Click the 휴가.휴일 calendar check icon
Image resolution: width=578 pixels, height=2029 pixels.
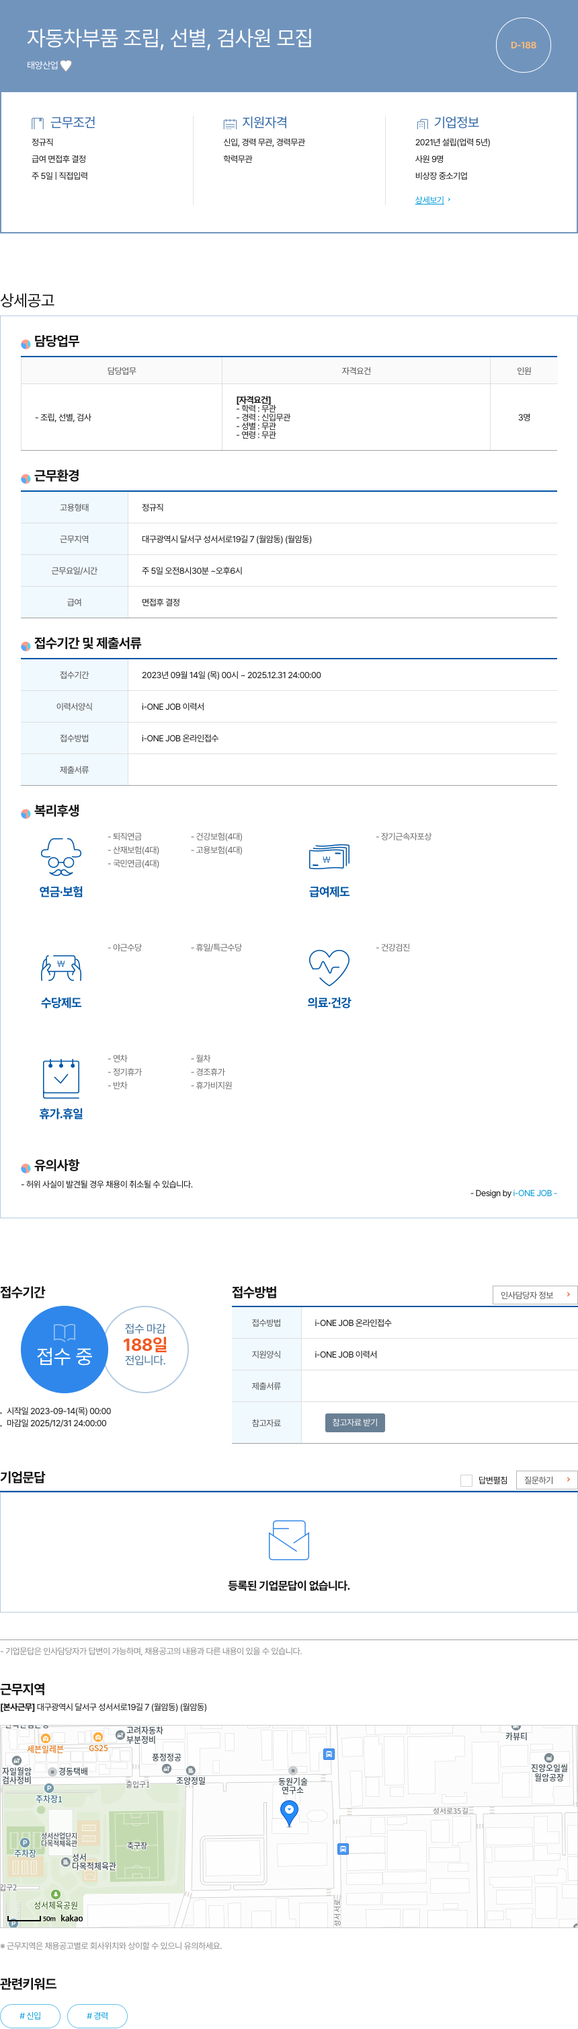60,1078
